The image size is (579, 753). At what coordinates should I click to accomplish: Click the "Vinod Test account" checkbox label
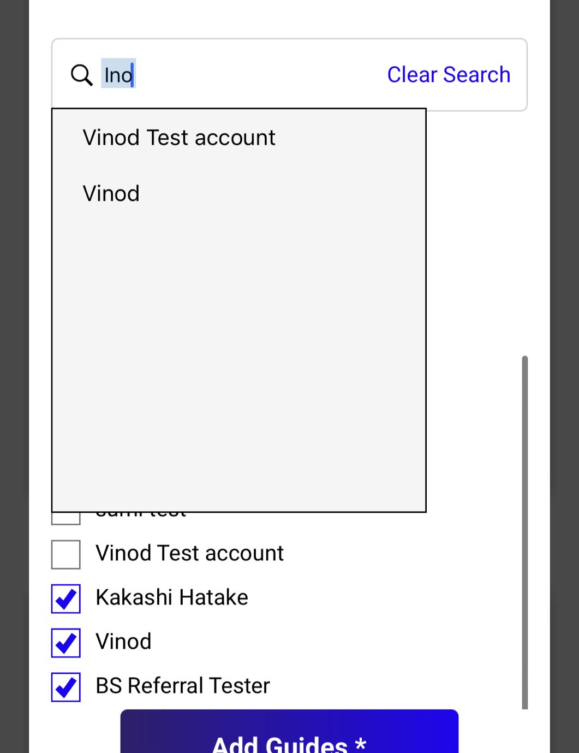[x=189, y=553]
